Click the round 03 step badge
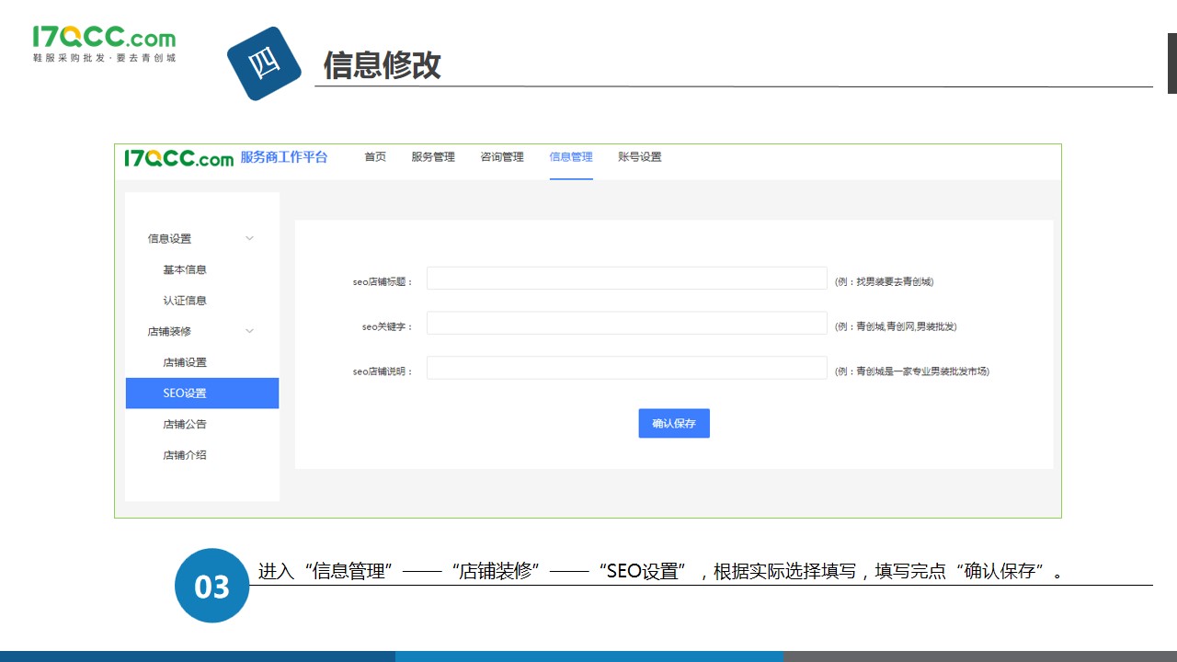Viewport: 1177px width, 662px height. (211, 586)
